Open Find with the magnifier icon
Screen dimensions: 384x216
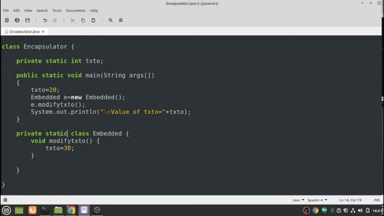tap(110, 20)
